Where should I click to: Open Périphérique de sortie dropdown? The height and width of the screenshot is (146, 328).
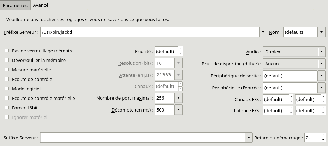point(321,76)
